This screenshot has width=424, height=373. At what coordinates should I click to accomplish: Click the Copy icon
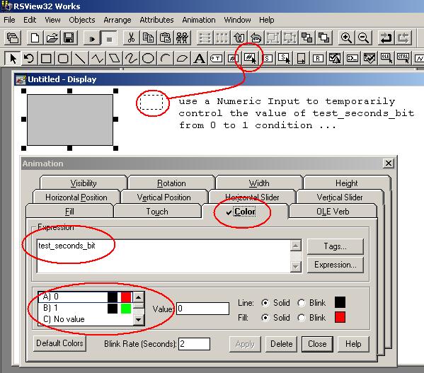coord(148,38)
